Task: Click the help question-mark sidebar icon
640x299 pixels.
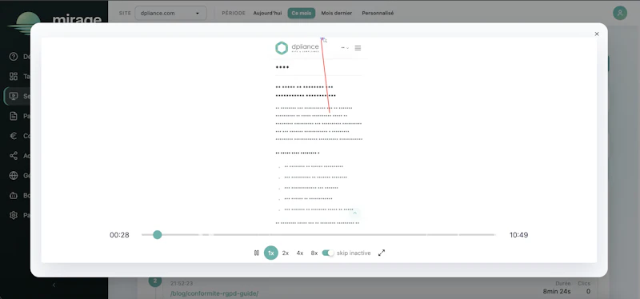Action: pyautogui.click(x=14, y=57)
